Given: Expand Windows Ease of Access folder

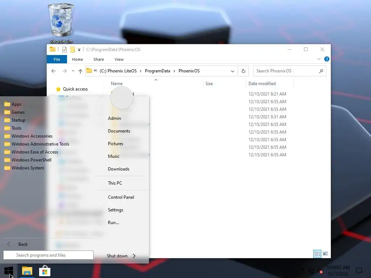Looking at the screenshot, I should (x=31, y=152).
